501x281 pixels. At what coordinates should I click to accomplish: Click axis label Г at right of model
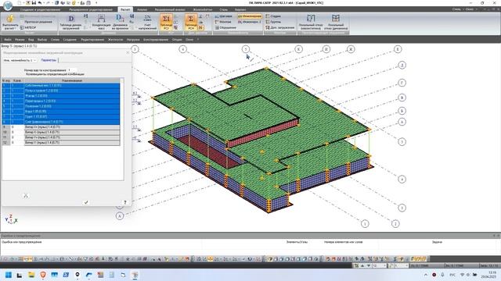coord(402,83)
